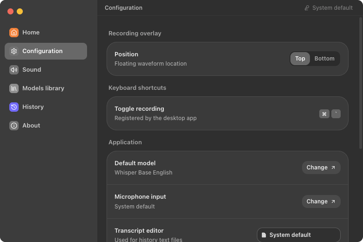Open the Models library menu label
The height and width of the screenshot is (242, 363).
[x=43, y=88]
